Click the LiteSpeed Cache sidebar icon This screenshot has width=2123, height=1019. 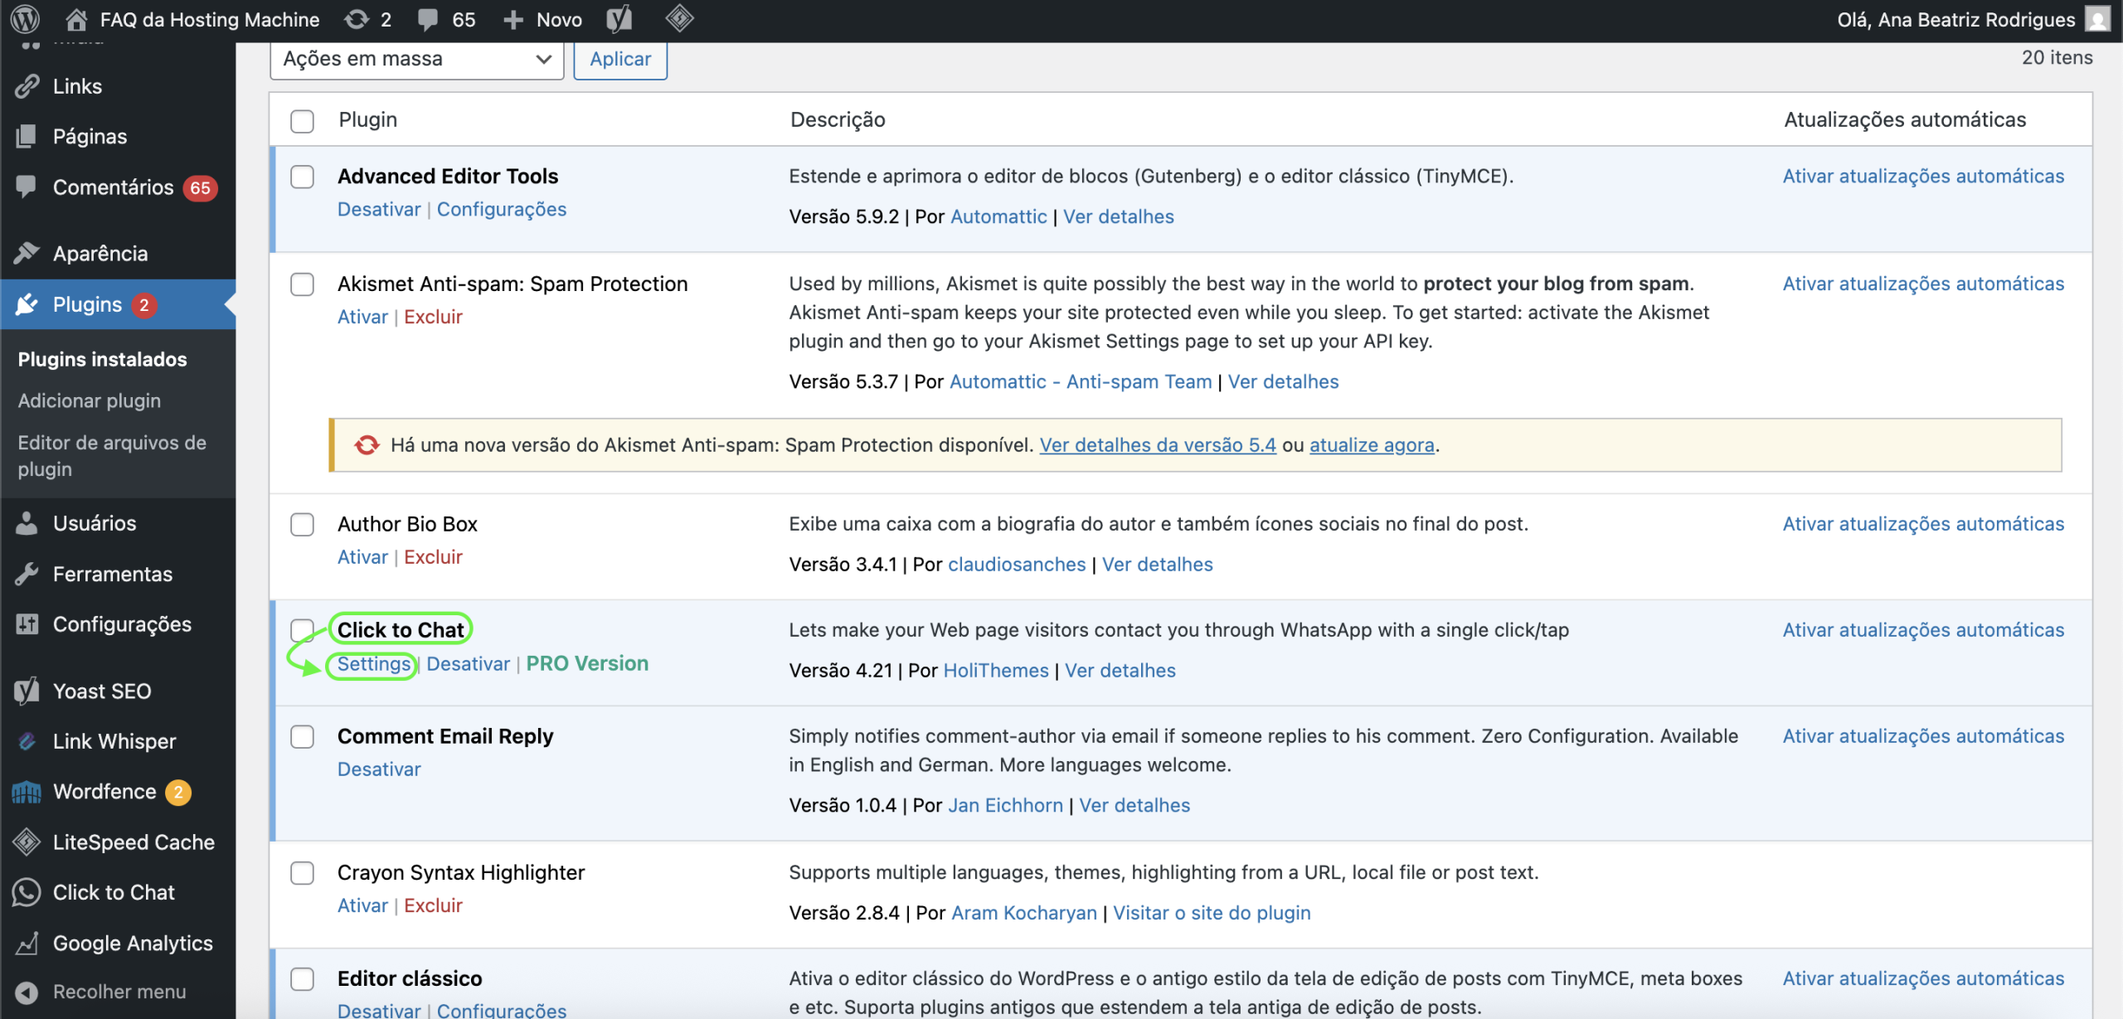click(x=27, y=842)
